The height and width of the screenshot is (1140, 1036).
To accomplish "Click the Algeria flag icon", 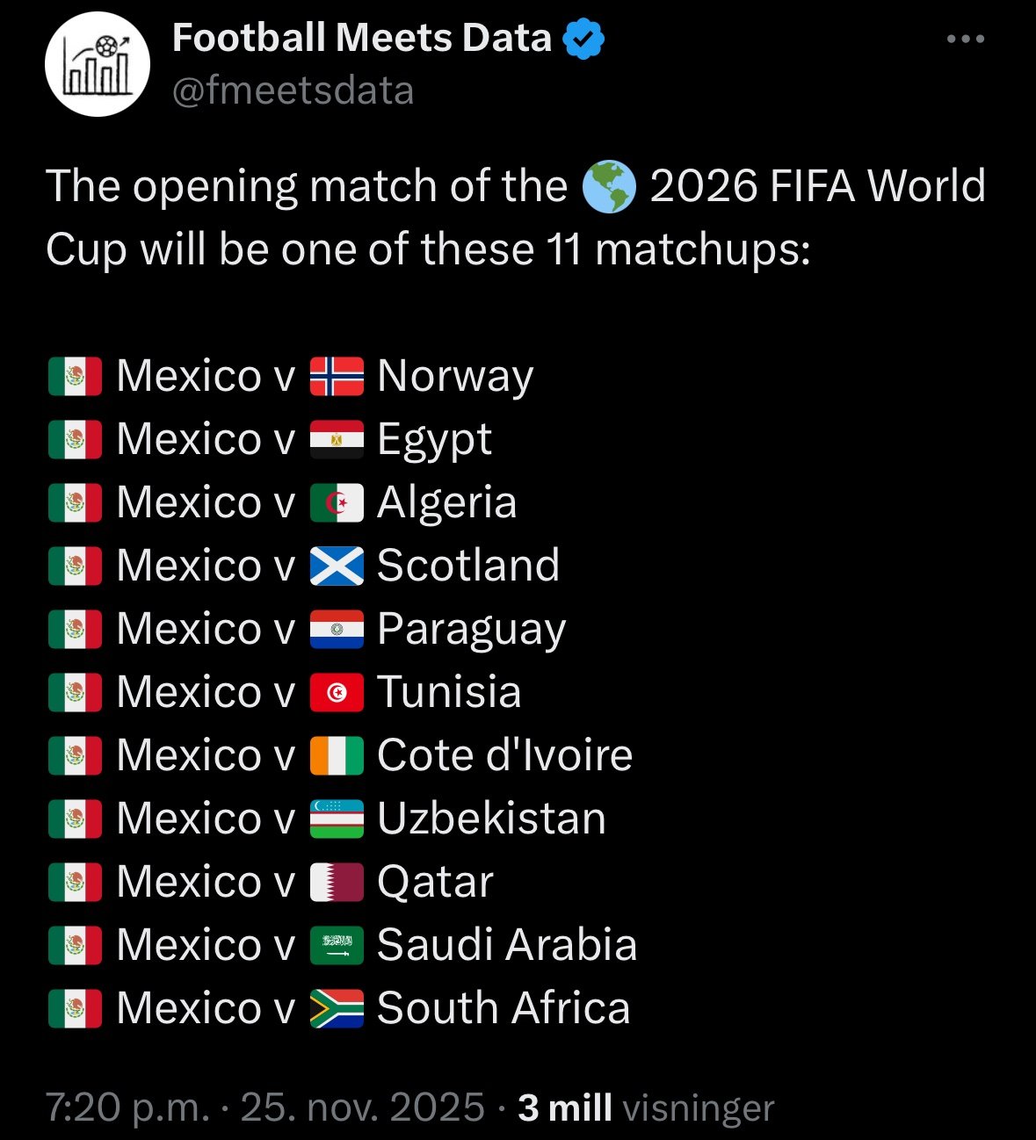I will point(337,503).
